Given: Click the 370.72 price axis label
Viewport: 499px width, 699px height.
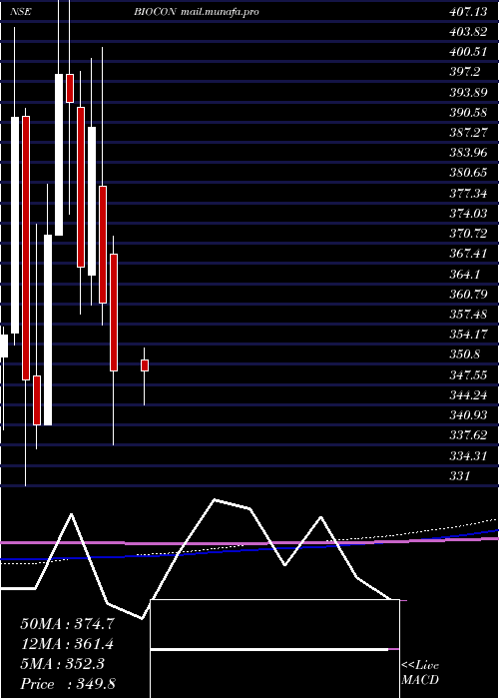Looking at the screenshot, I should 468,233.
